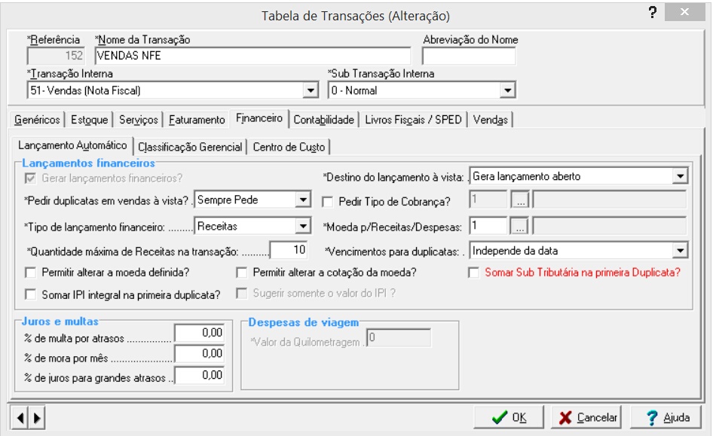Go to previous record with left arrow
This screenshot has height=436, width=713.
pyautogui.click(x=20, y=417)
